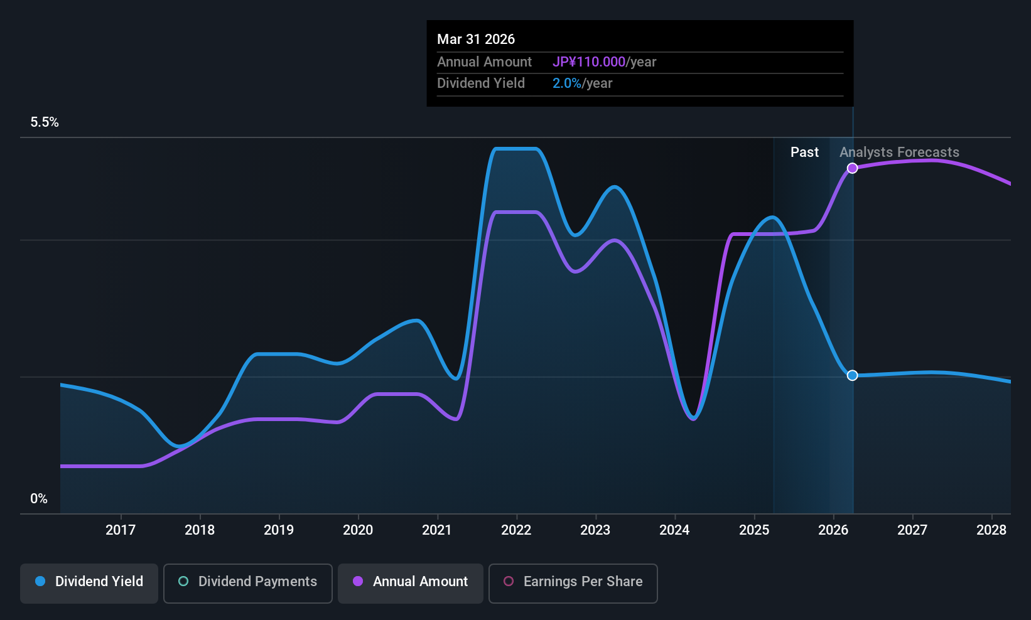Select the purple Annual Amount data point marker
The width and height of the screenshot is (1031, 620).
tap(852, 168)
